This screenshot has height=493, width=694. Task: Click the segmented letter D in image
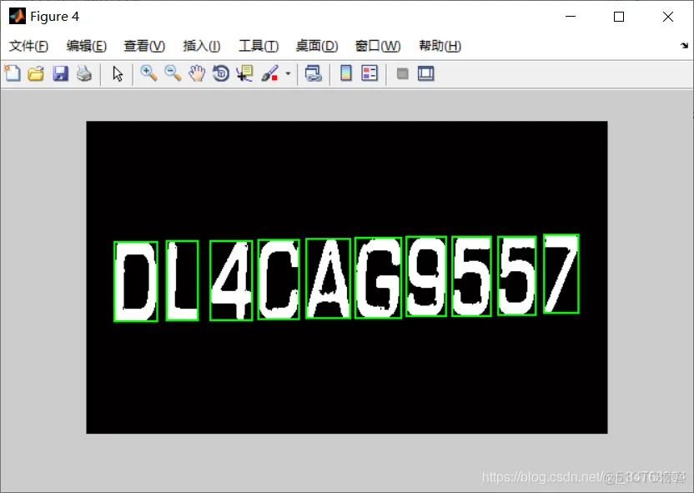point(136,281)
